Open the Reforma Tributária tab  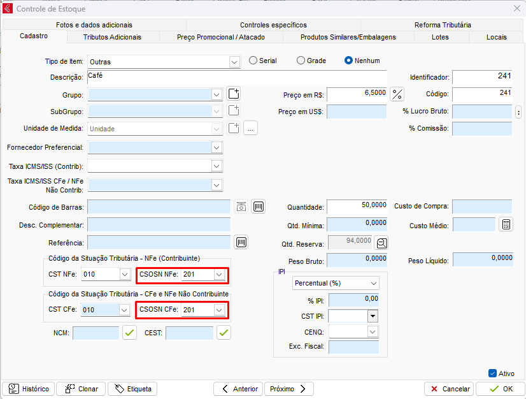coord(443,25)
